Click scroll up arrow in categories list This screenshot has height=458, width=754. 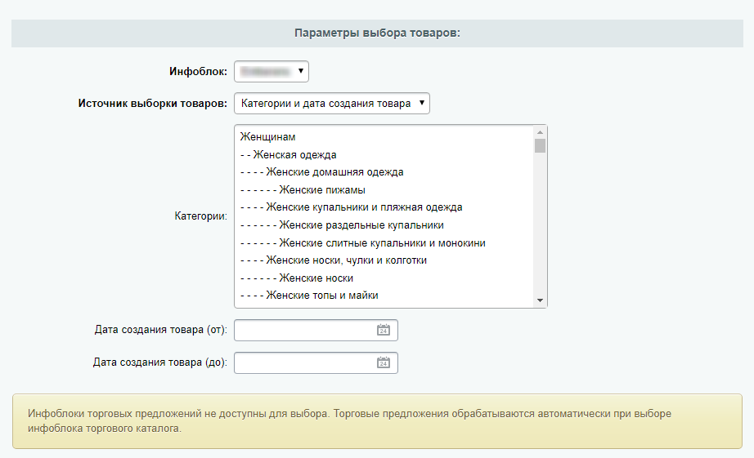540,132
